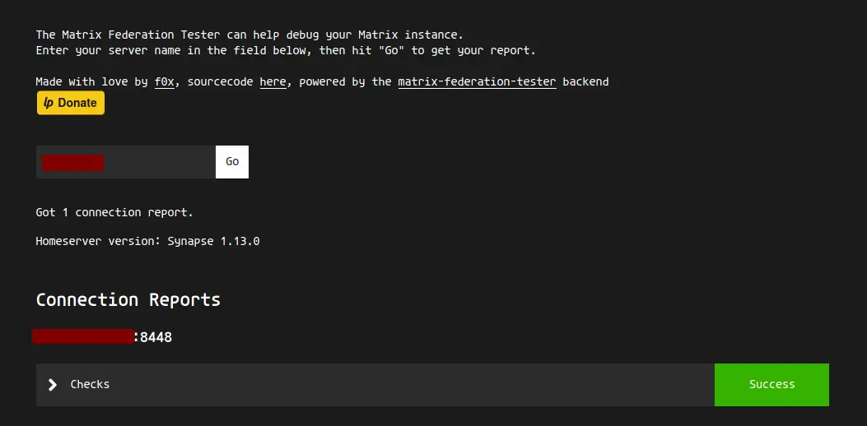Viewport: 867px width, 426px height.
Task: Click the "Got 1 connection report." message
Action: tap(114, 212)
